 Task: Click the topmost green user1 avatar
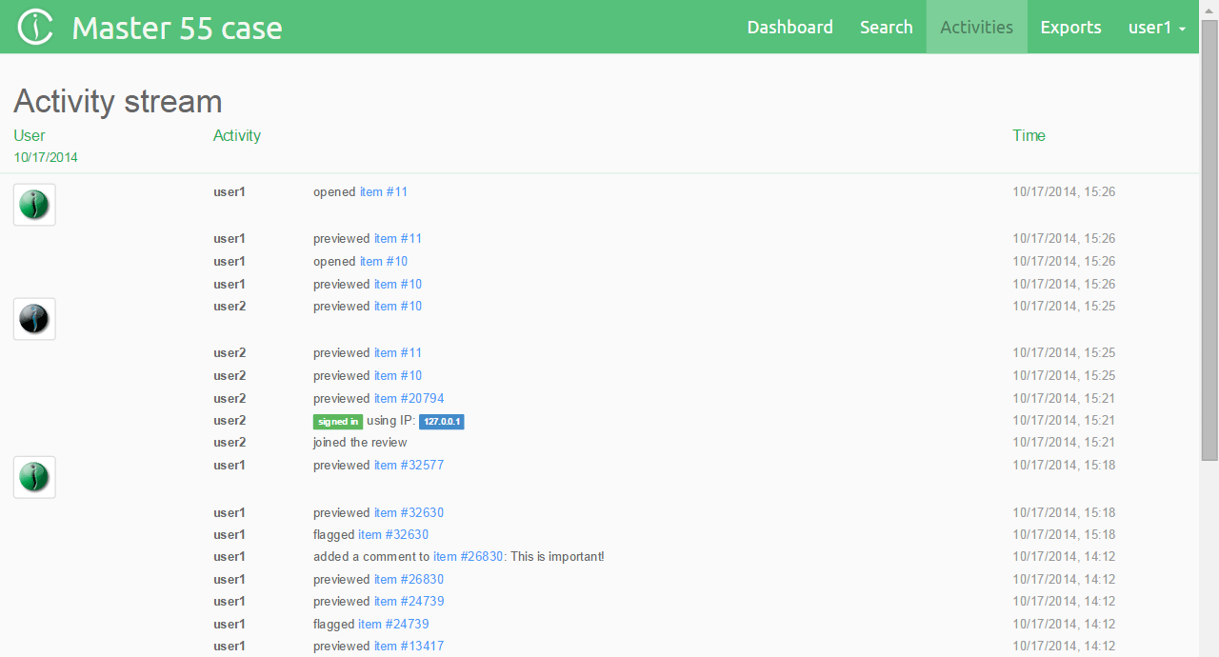point(34,205)
